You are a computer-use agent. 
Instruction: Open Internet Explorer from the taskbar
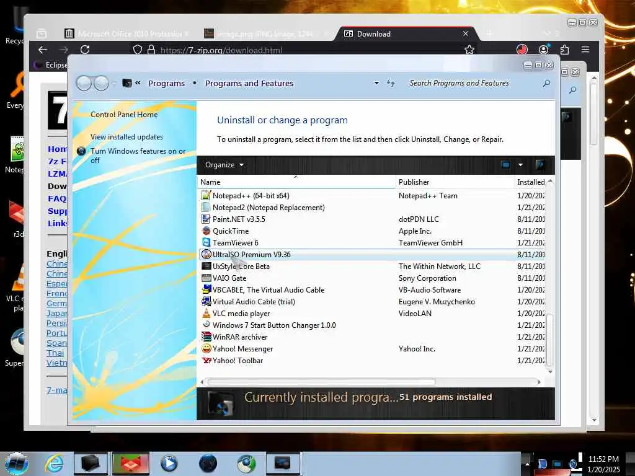pyautogui.click(x=54, y=464)
